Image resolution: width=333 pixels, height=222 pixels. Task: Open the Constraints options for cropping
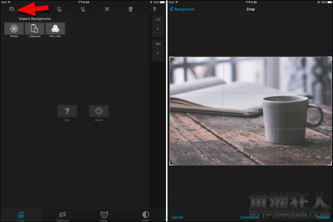249,217
